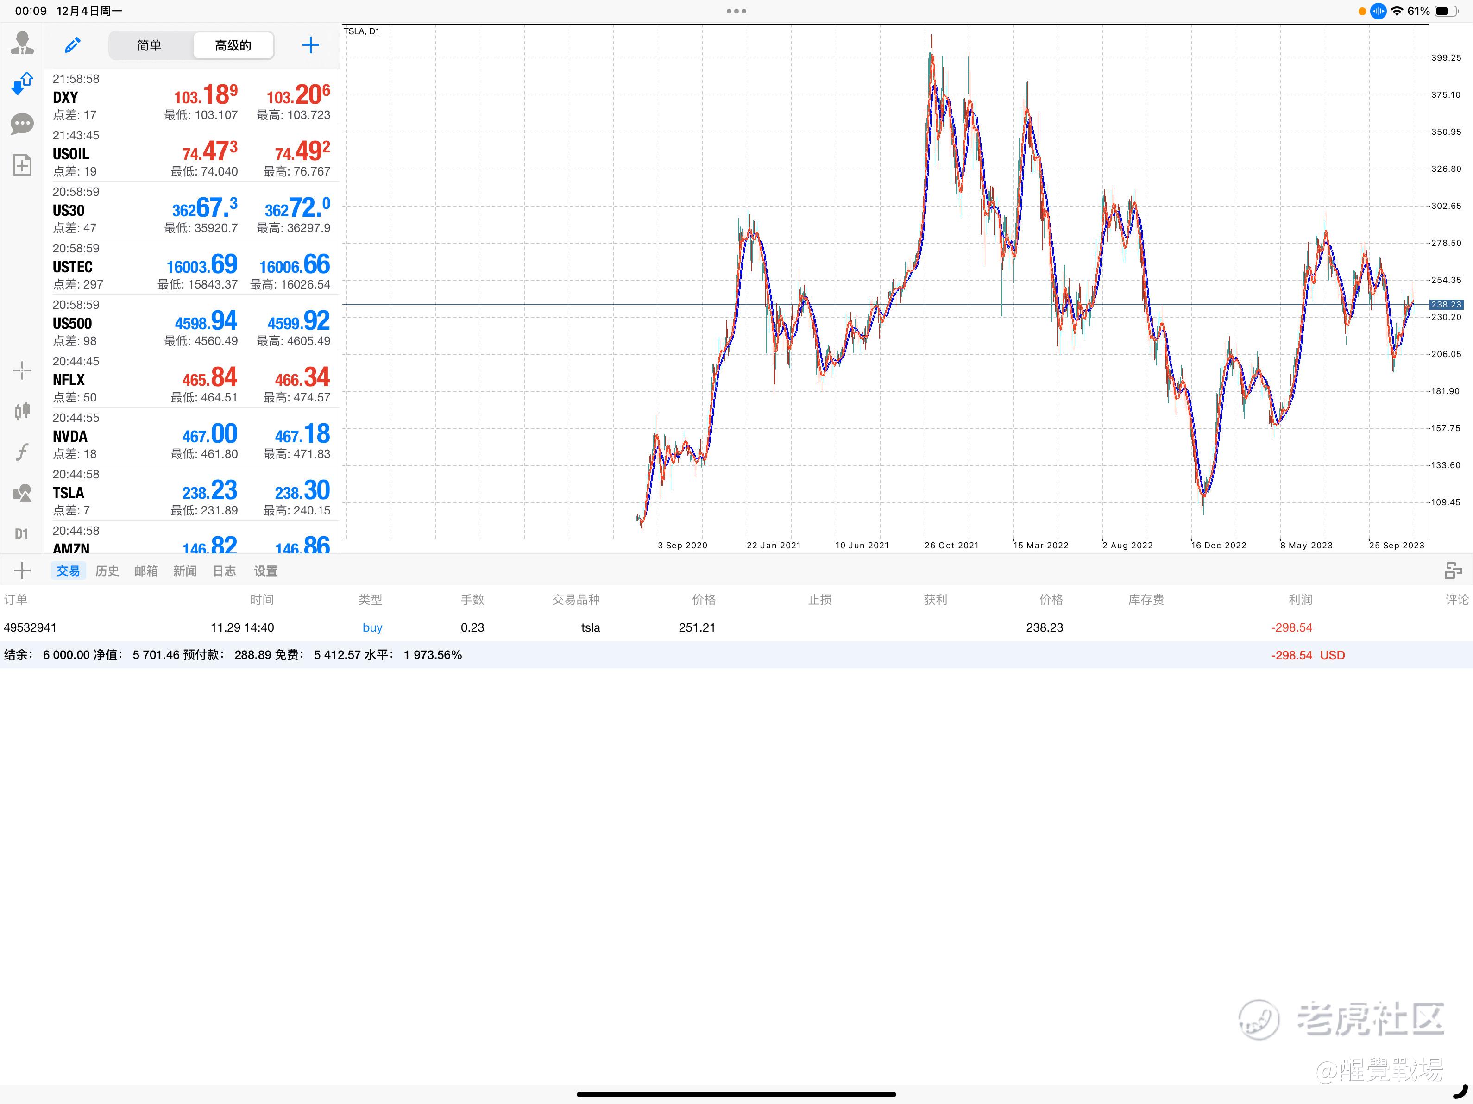Open the quotes up-down arrows icon
This screenshot has height=1104, width=1473.
coord(22,84)
